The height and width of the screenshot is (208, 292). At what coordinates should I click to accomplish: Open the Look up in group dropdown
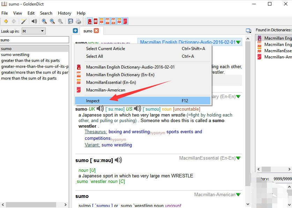(33, 31)
